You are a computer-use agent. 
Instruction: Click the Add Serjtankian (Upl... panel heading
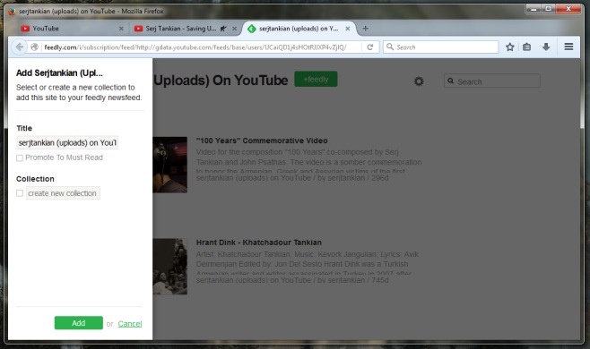pyautogui.click(x=59, y=72)
